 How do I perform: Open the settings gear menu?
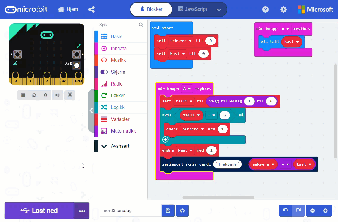pyautogui.click(x=283, y=9)
